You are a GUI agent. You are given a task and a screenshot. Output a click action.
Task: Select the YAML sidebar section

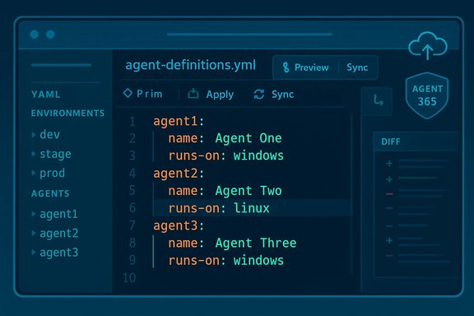point(45,95)
